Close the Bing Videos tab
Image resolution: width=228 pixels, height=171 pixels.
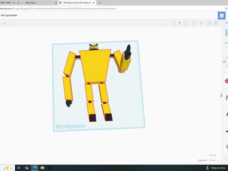pos(56,3)
